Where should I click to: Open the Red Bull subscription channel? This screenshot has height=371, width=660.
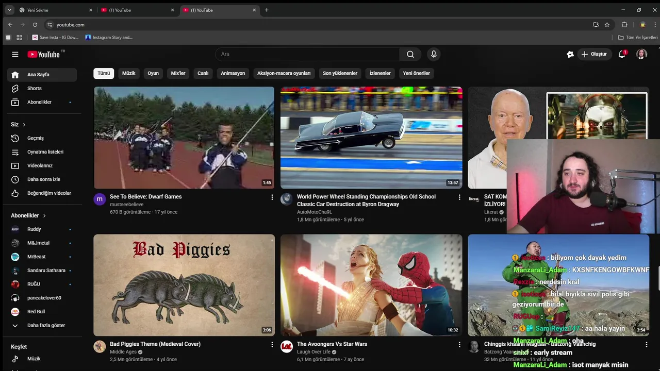coord(42,312)
